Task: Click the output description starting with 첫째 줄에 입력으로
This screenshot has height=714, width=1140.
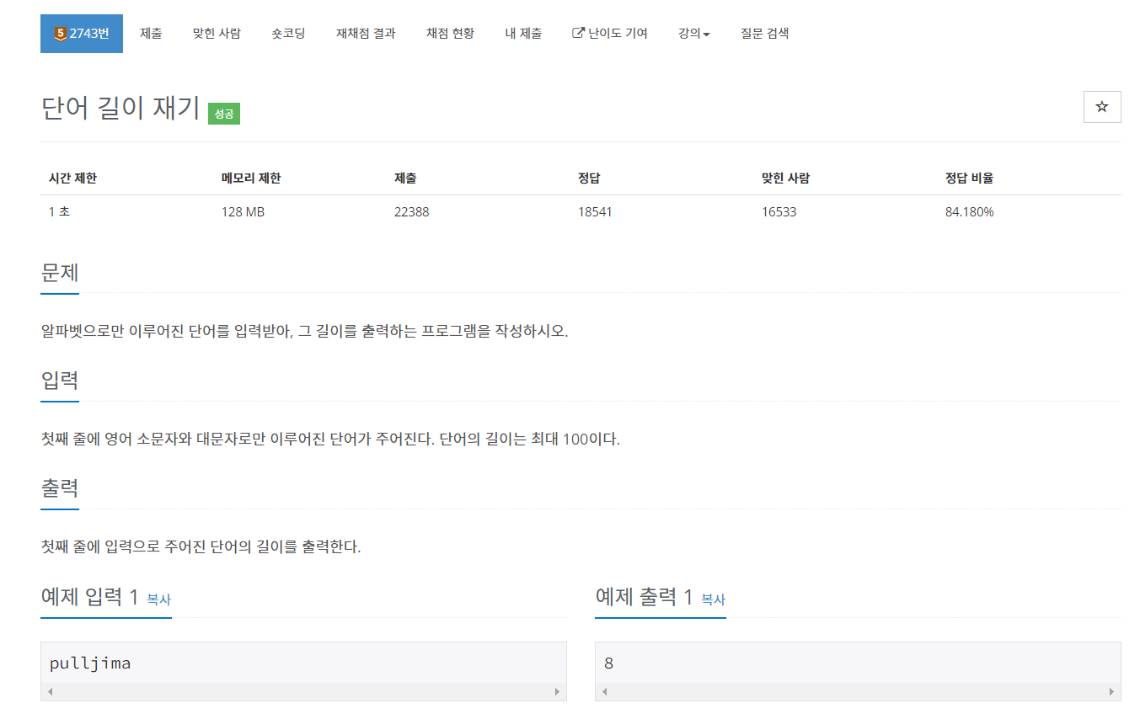Action: [201, 546]
